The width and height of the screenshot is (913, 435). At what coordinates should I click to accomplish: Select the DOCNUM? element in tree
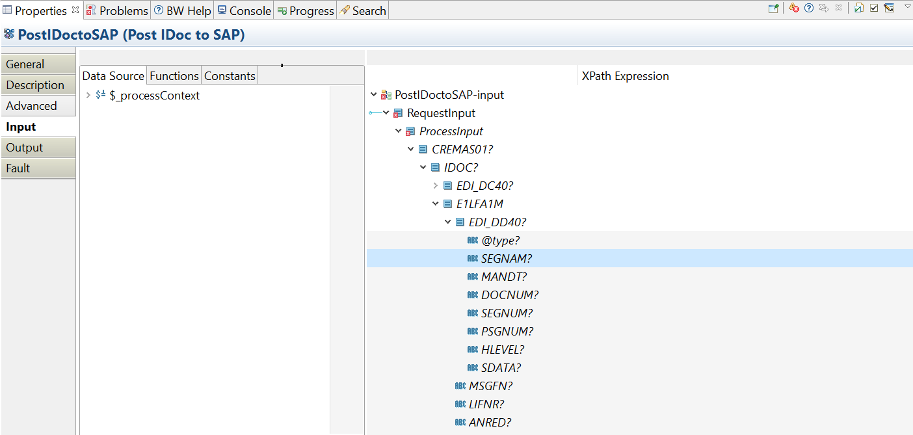(509, 295)
